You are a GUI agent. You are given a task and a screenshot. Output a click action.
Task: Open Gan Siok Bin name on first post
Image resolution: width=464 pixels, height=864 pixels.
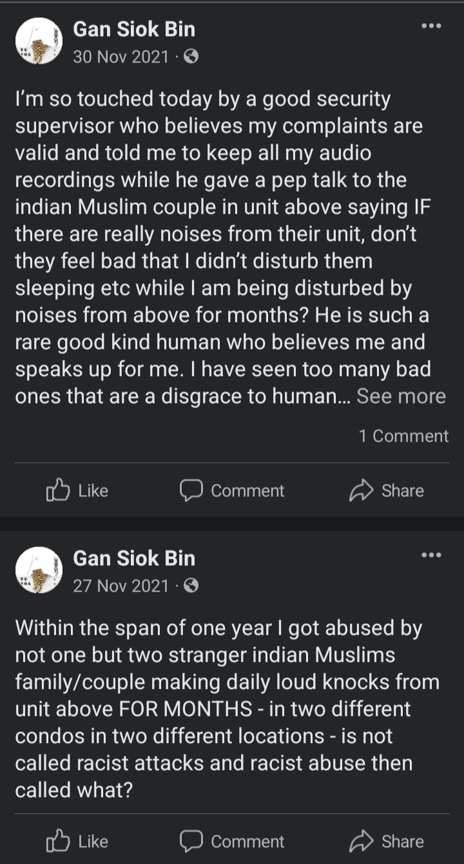click(x=134, y=29)
